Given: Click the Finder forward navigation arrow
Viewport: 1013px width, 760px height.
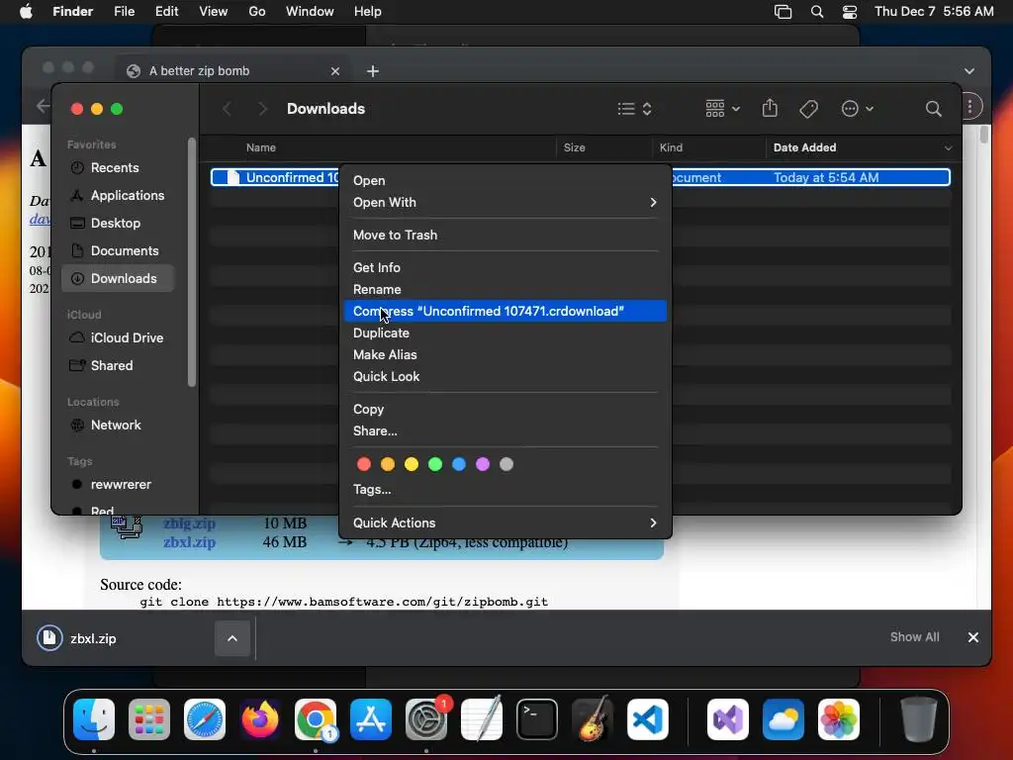Looking at the screenshot, I should 261,109.
